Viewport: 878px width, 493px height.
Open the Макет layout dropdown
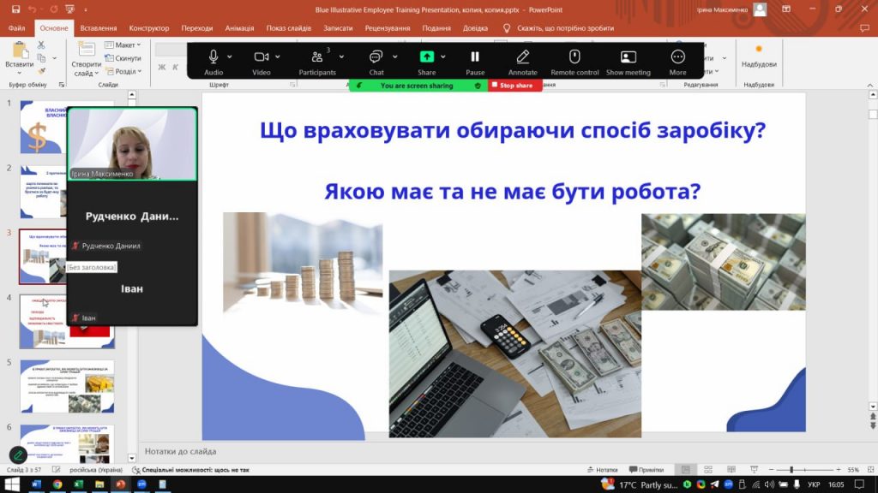(125, 45)
